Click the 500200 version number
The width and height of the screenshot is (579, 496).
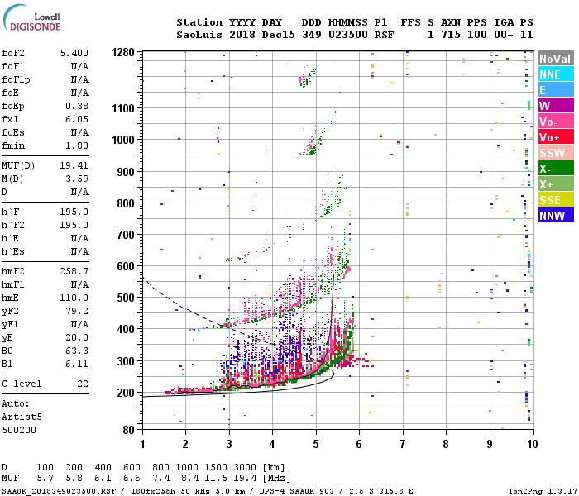point(19,430)
